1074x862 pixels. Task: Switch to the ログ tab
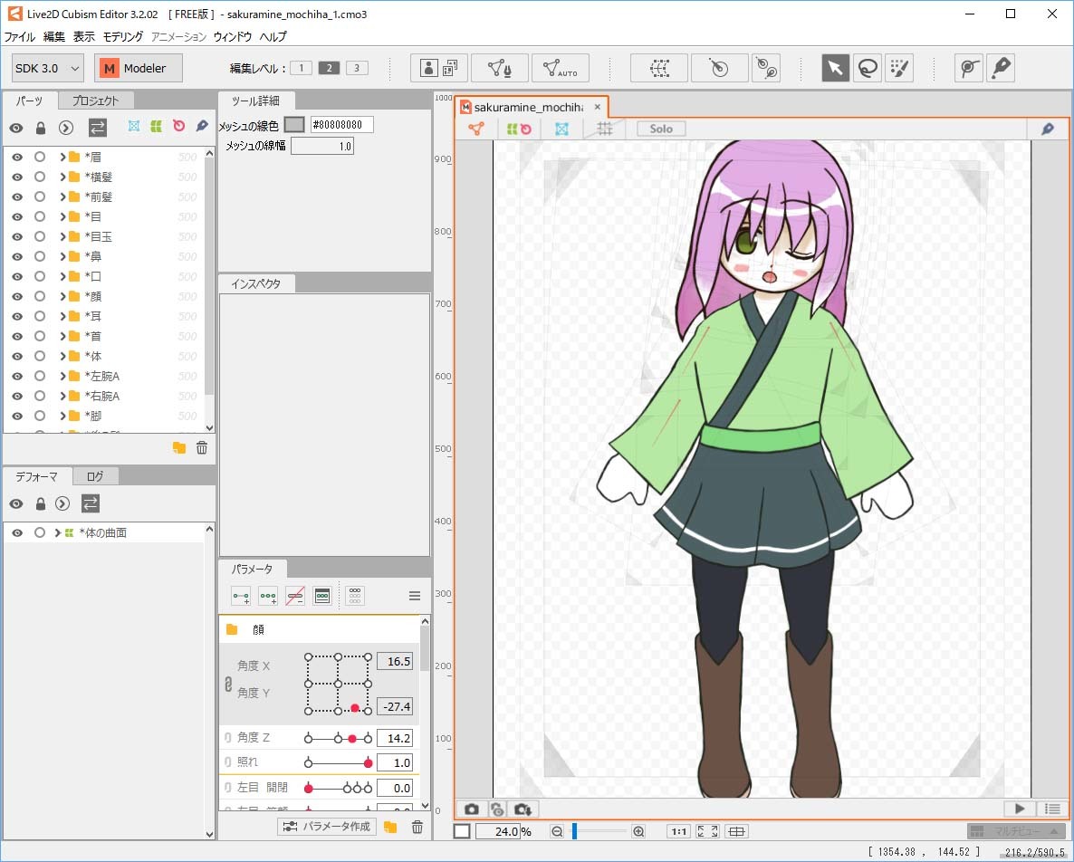click(x=95, y=476)
